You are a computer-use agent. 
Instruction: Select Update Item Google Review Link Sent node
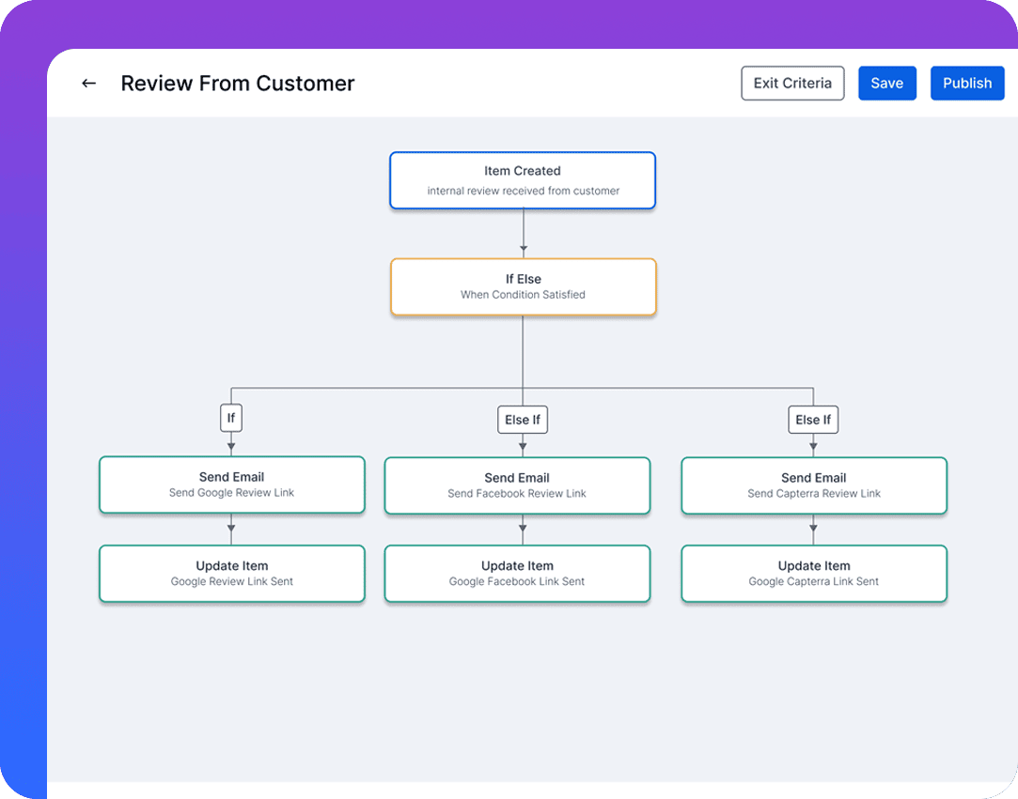pyautogui.click(x=232, y=574)
